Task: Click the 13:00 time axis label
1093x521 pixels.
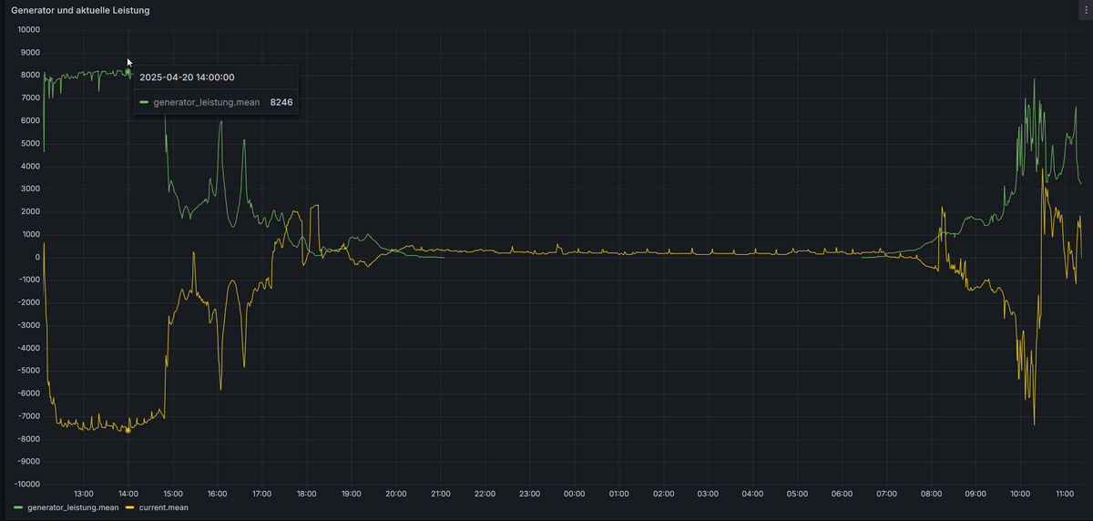Action: (x=83, y=494)
